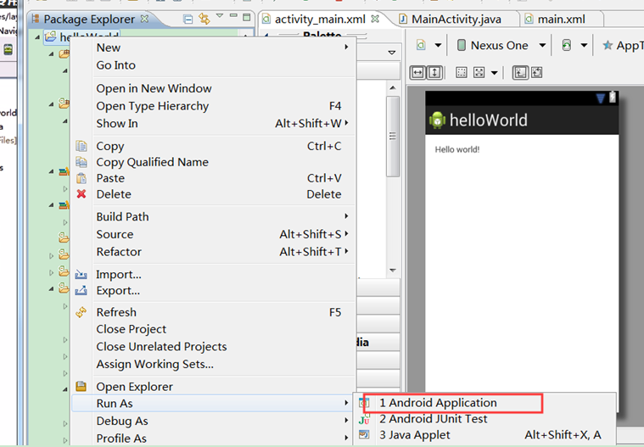
Task: Close the activity_main.xml editor tab
Action: pyautogui.click(x=374, y=19)
